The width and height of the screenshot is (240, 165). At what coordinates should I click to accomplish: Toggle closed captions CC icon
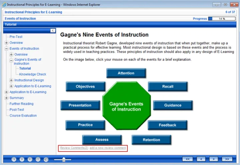[38, 159]
